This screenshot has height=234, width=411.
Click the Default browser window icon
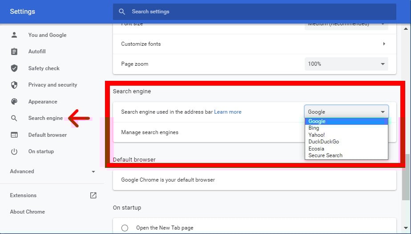coord(14,135)
